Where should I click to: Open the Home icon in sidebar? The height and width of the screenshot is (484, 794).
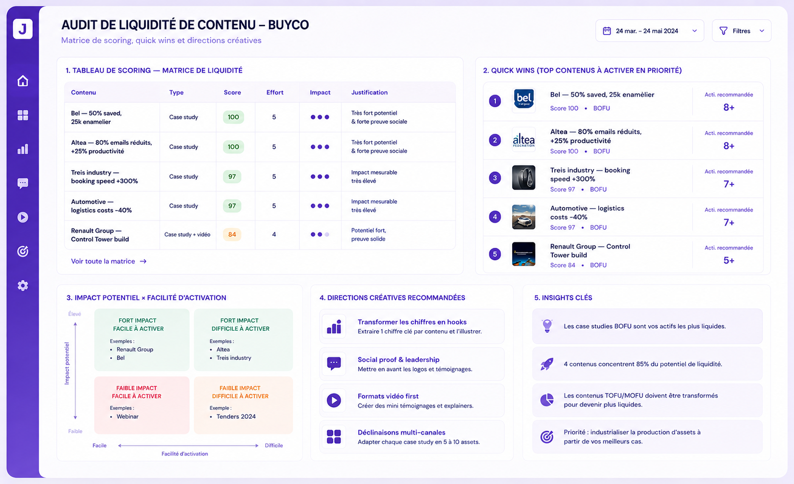click(x=23, y=81)
